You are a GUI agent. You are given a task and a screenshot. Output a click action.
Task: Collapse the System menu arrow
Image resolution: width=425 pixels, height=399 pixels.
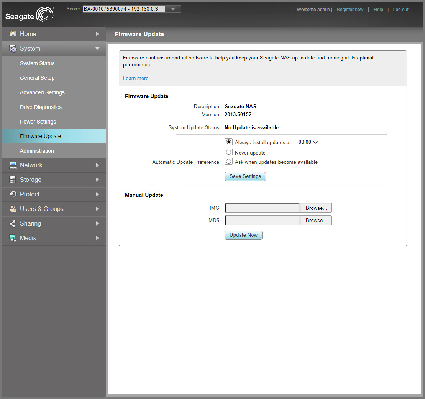point(97,49)
